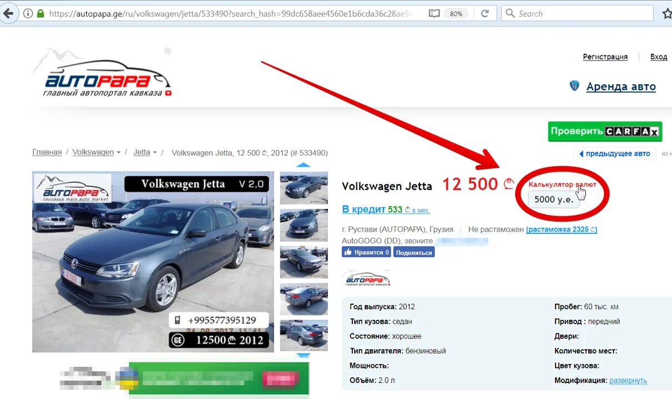This screenshot has width=672, height=399.
Task: Click the Volkswagen Jetta listing title
Action: coord(387,186)
